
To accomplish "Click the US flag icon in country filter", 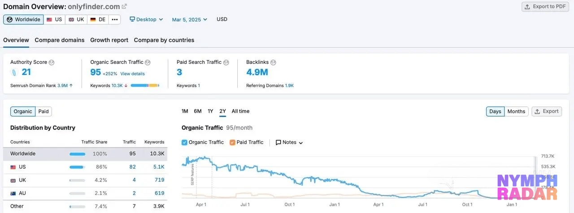I will (49, 20).
